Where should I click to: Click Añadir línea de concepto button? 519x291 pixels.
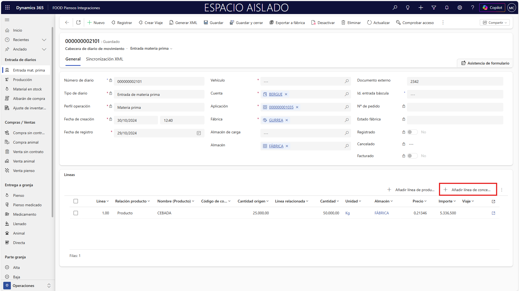click(x=468, y=190)
